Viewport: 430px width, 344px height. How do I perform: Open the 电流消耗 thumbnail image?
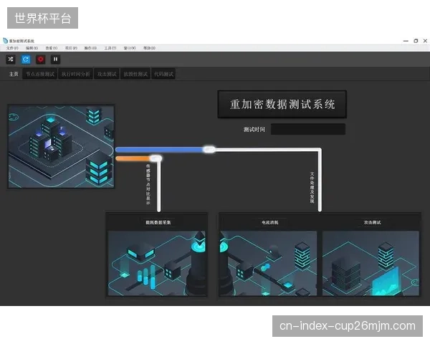coord(269,263)
